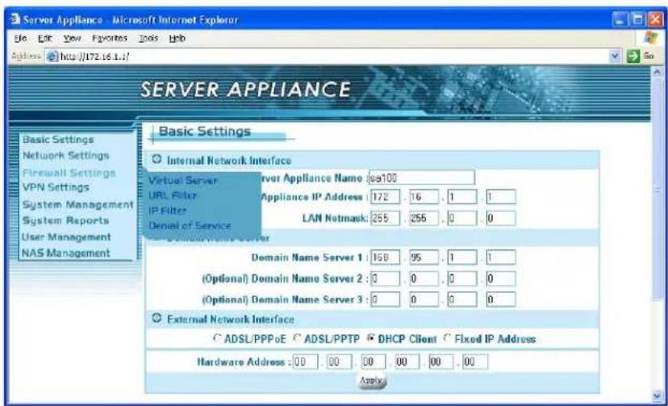Click Appliance IP first octet 172
This screenshot has height=406, width=668.
click(385, 197)
